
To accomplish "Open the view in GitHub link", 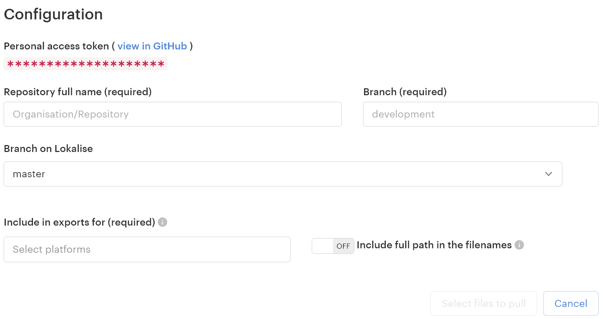I will pos(152,46).
